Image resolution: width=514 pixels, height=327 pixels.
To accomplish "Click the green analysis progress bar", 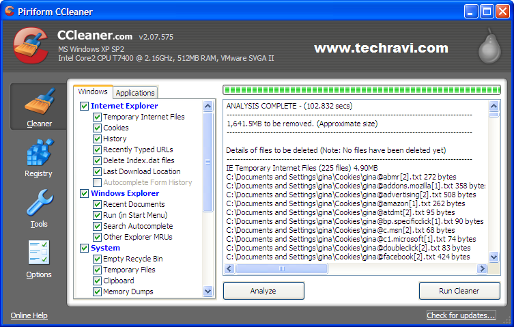I will point(362,90).
